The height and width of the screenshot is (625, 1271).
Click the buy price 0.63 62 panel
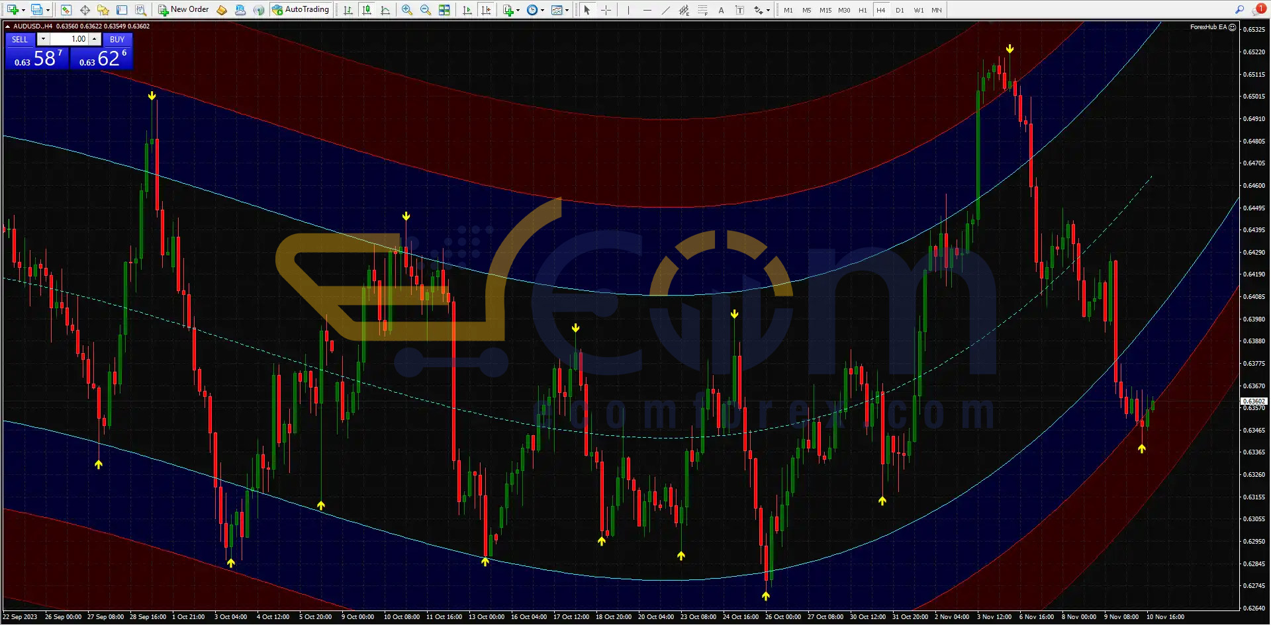pos(102,58)
